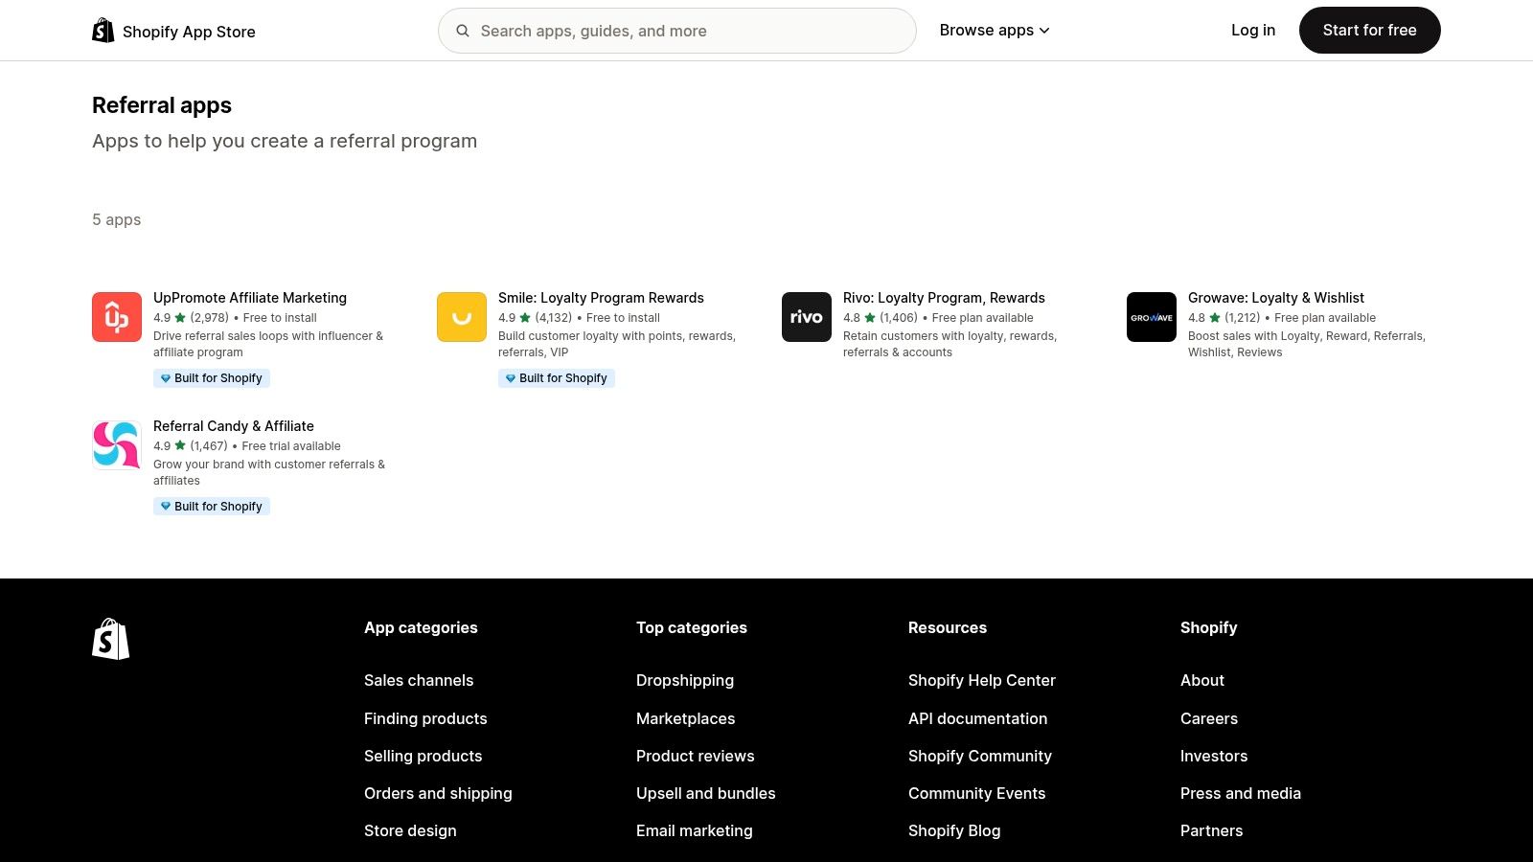
Task: Click the Rivo loyalty app icon
Action: click(x=806, y=316)
